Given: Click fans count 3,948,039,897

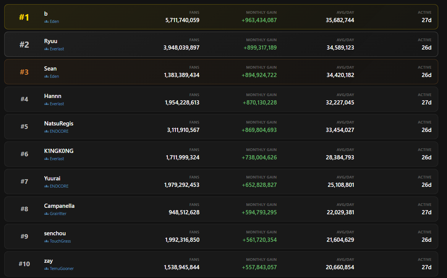Looking at the screenshot, I should [181, 48].
